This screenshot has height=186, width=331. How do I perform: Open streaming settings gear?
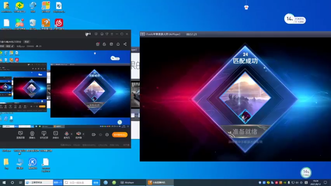point(107,135)
